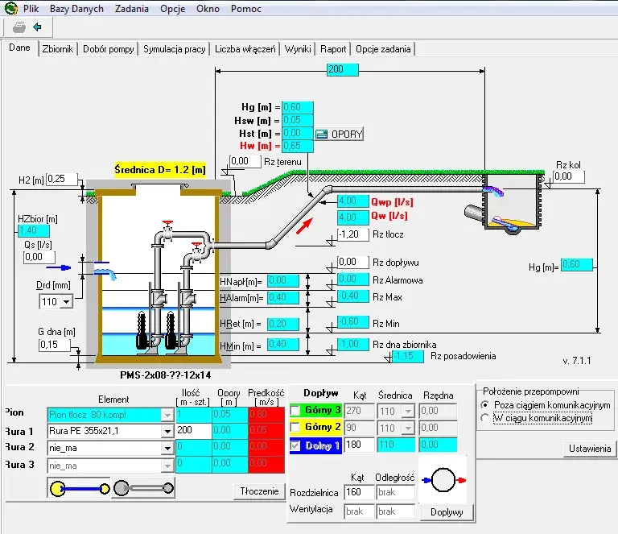This screenshot has height=534, width=618.
Task: Click the Rz terenu input field
Action: click(x=244, y=162)
